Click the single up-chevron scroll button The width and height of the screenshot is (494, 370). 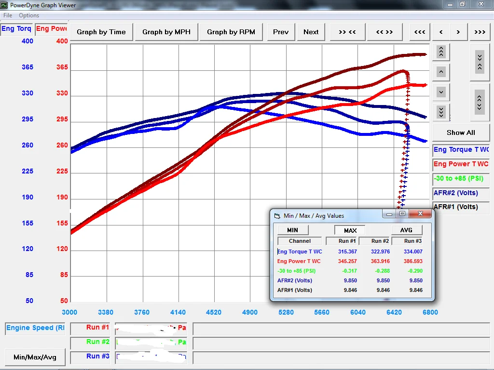click(441, 72)
